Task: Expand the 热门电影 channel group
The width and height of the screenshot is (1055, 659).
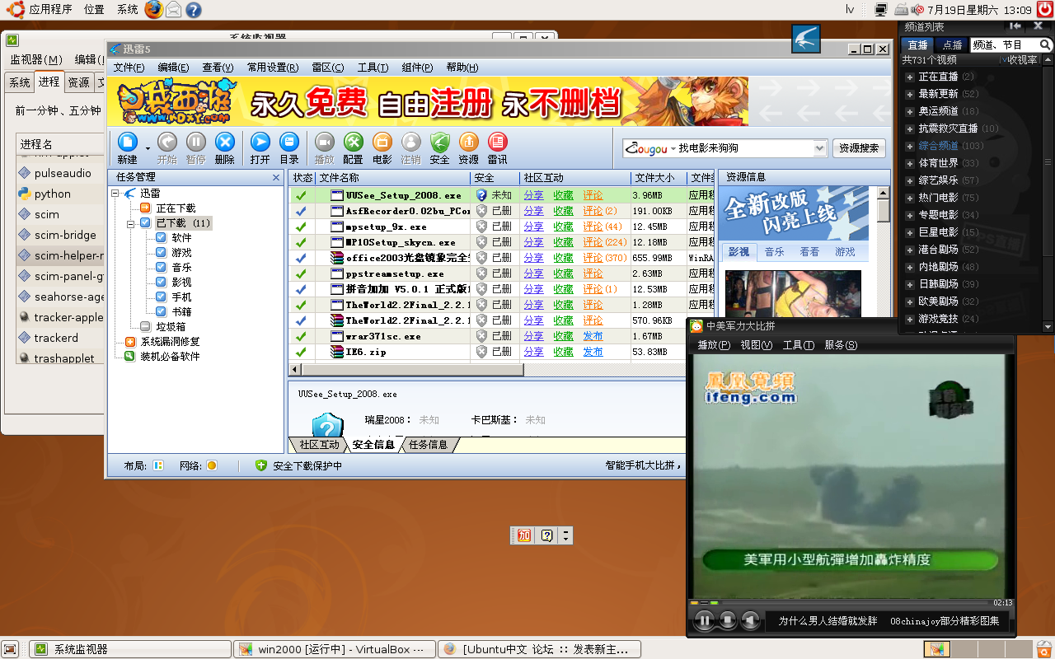Action: point(910,198)
